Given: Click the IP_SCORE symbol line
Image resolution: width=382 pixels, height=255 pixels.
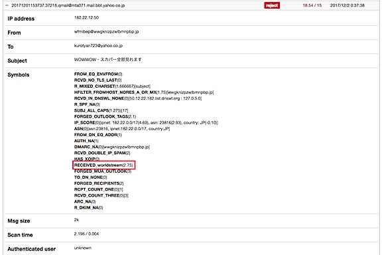Looking at the screenshot, I should tap(146, 123).
